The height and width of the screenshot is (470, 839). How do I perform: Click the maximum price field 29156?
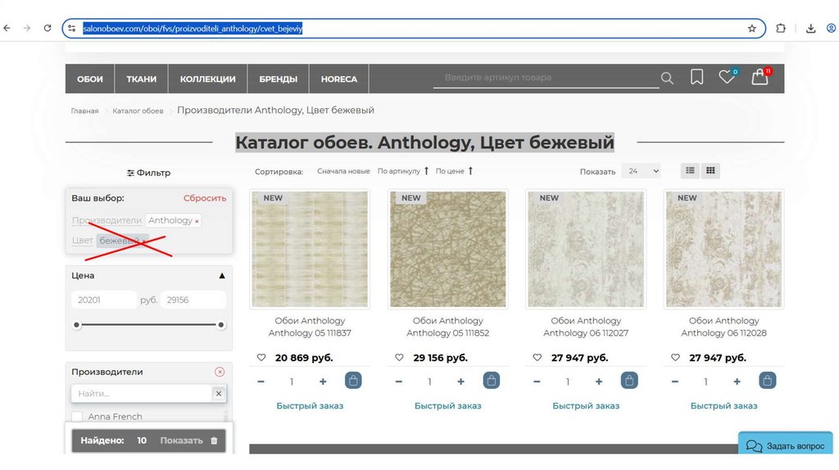pyautogui.click(x=193, y=300)
